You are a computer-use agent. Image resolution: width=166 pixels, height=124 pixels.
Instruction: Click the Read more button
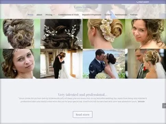[83, 114]
